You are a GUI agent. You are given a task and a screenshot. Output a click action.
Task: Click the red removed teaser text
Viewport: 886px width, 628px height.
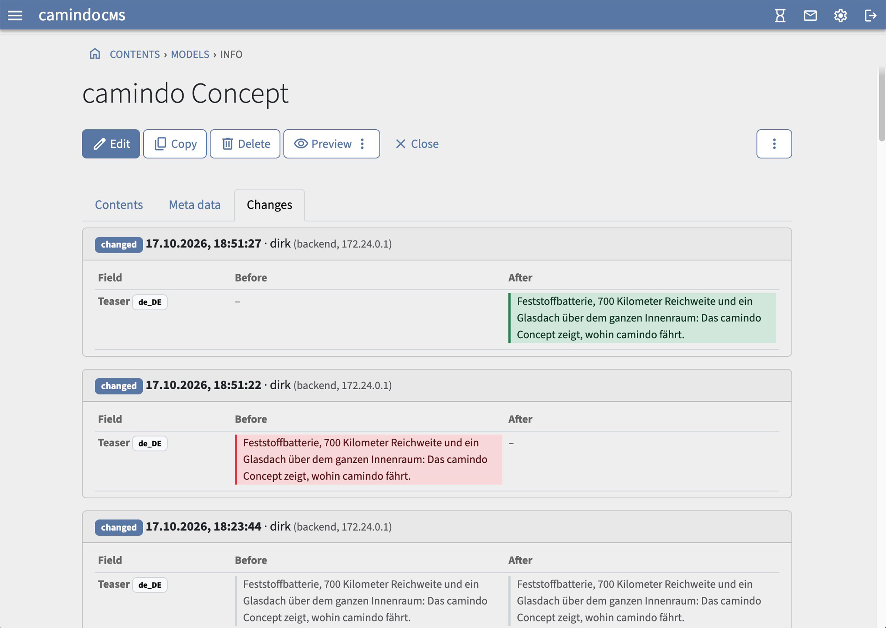point(369,459)
